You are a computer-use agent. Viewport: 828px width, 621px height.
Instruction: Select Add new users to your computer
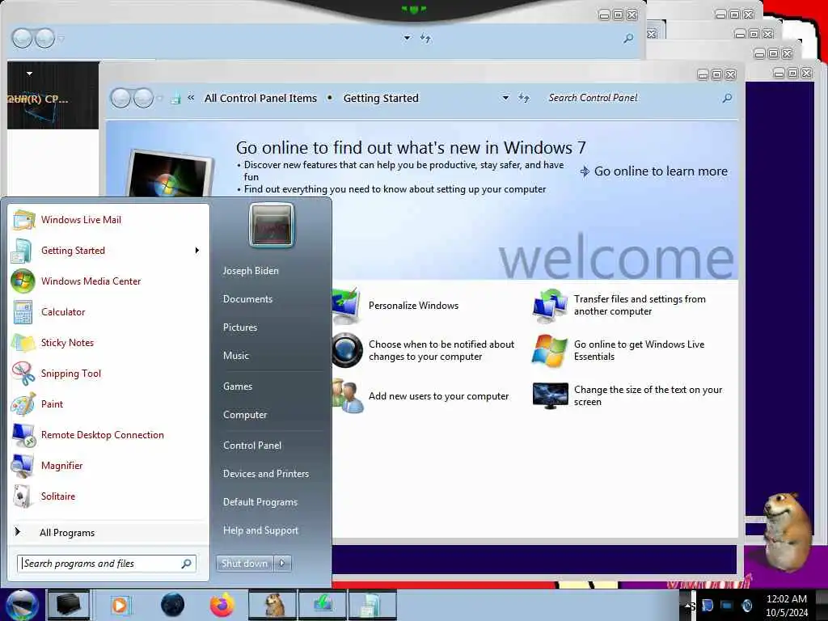coord(439,396)
